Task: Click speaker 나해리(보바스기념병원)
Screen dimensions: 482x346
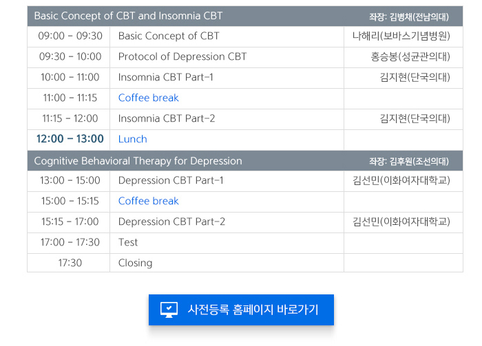Action: 401,36
